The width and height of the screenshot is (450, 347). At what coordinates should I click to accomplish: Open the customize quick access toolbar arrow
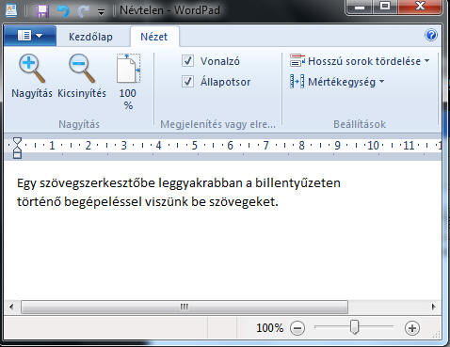click(101, 12)
